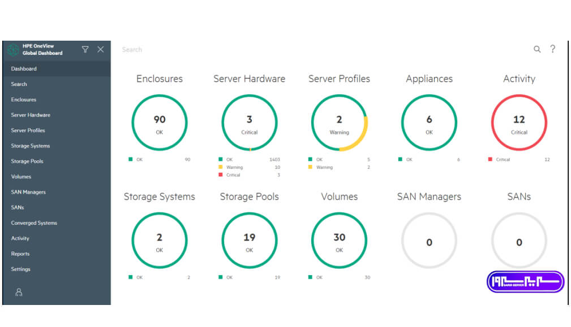Screen dimensions: 571x327
Task: Click the HPE OneView logo icon
Action: [12, 50]
